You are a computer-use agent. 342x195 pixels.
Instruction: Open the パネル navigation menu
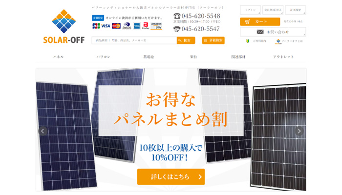pyautogui.click(x=59, y=57)
